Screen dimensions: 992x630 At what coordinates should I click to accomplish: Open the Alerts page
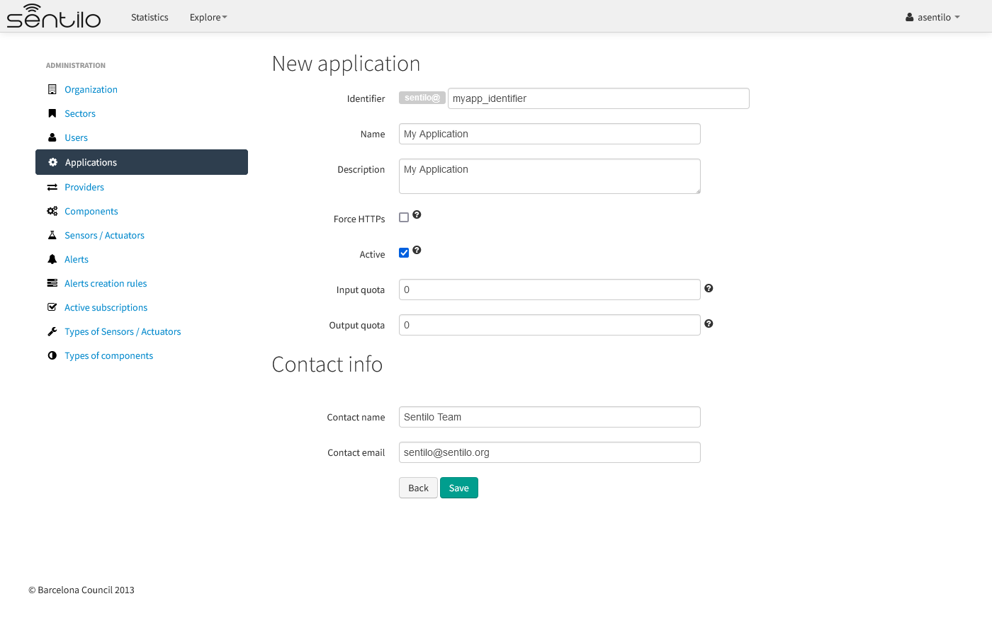[x=77, y=259]
